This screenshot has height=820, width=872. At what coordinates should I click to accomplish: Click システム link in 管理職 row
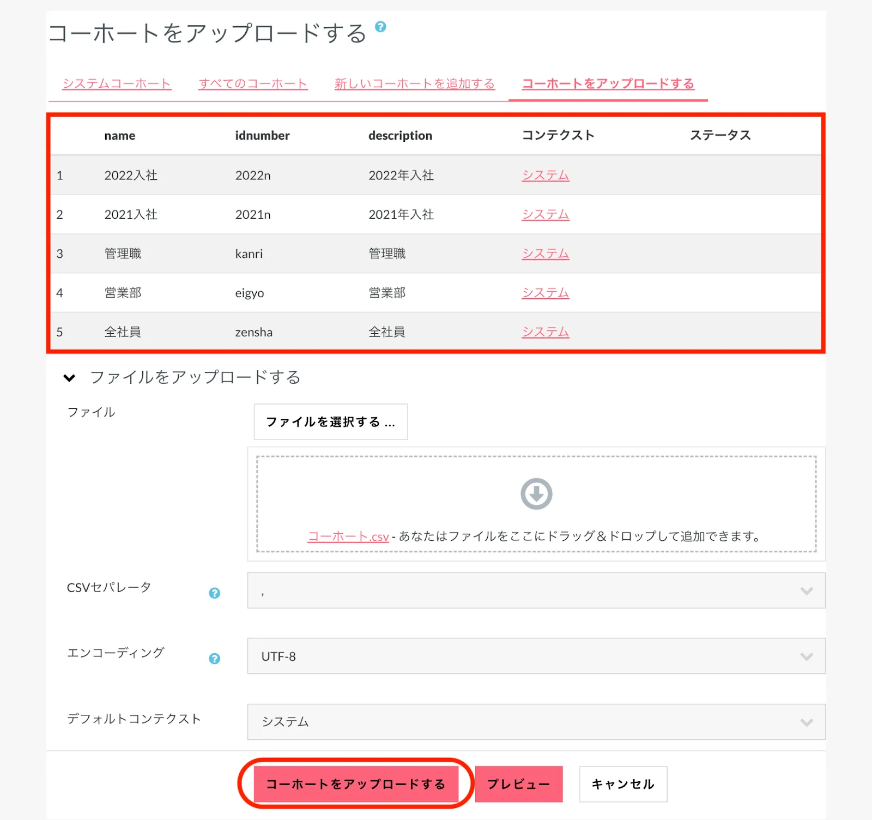(545, 254)
